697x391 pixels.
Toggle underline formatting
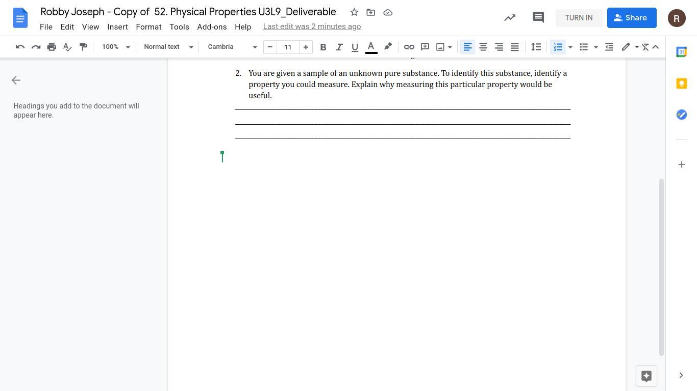[355, 47]
